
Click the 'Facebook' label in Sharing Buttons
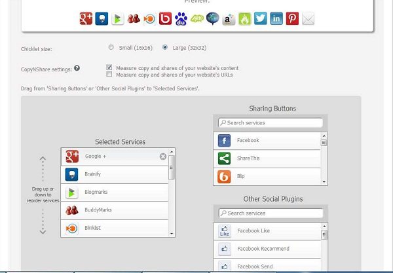click(248, 140)
